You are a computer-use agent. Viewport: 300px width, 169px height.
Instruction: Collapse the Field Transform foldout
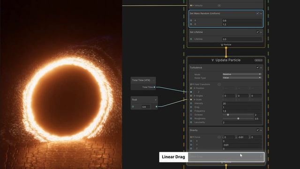pos(193,84)
